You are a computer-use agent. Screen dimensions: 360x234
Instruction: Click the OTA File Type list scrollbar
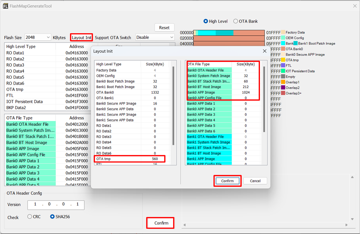264,99
